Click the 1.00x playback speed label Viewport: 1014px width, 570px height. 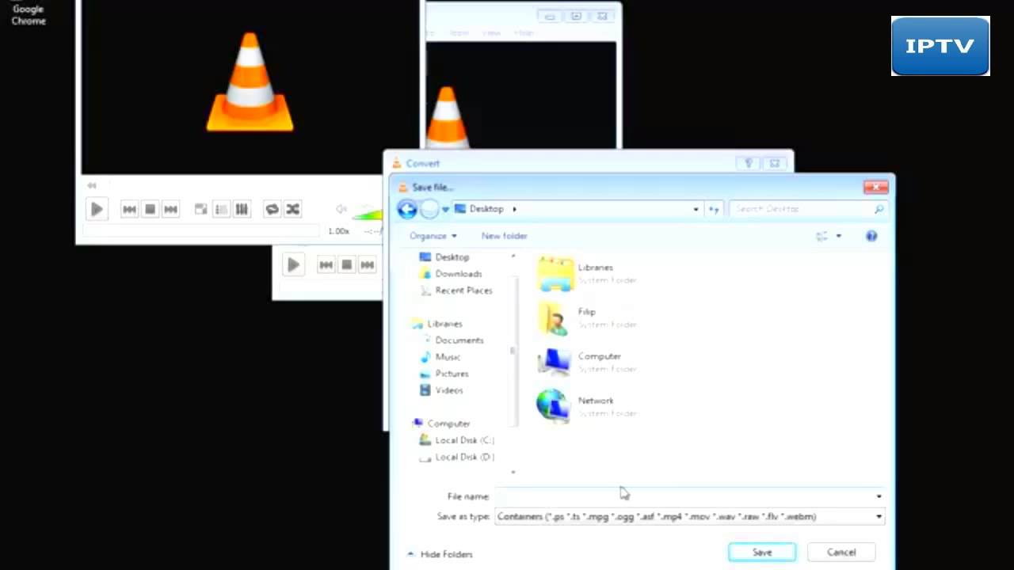tap(339, 231)
